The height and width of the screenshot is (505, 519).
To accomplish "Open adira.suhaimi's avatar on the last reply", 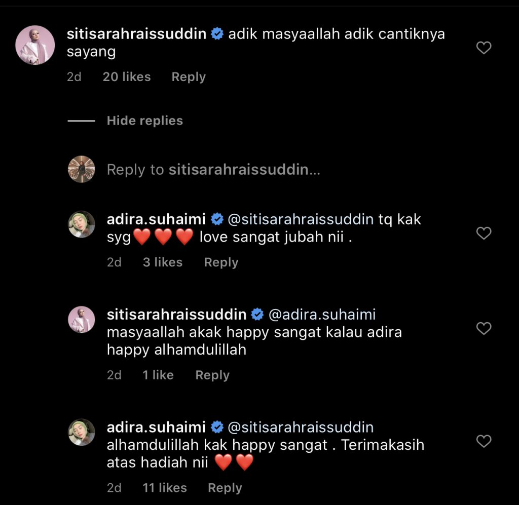I will tap(82, 432).
